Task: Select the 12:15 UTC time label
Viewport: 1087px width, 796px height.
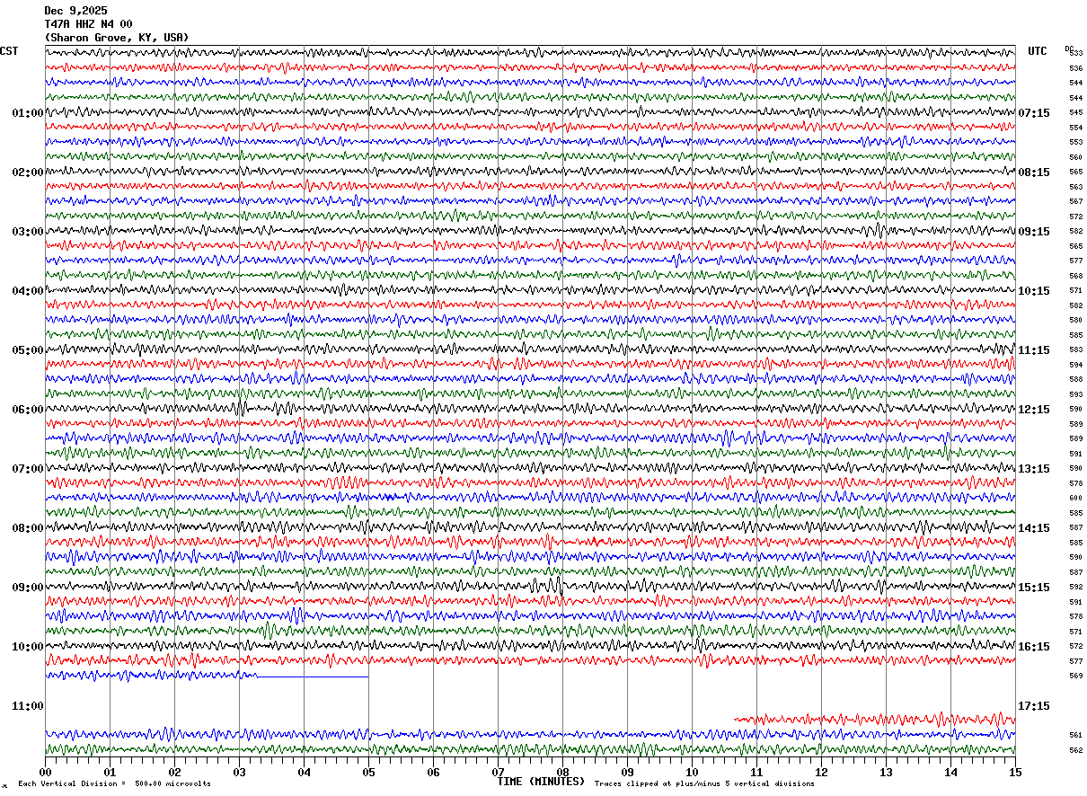Action: [x=1034, y=410]
